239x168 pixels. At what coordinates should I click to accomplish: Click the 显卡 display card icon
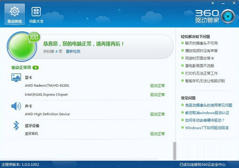coord(16,78)
